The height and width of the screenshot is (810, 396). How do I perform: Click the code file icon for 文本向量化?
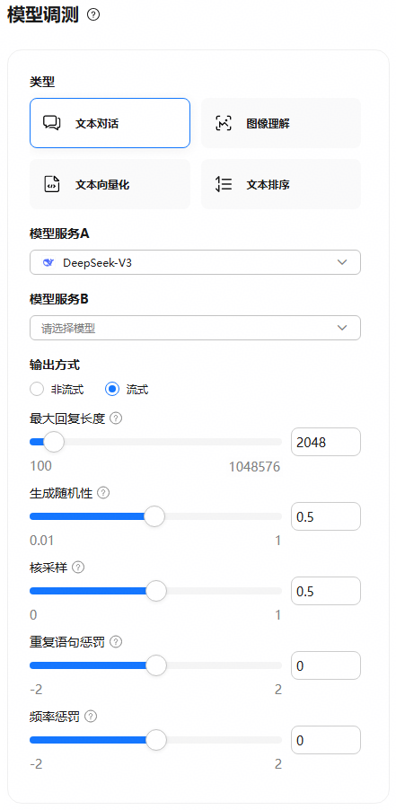point(51,184)
